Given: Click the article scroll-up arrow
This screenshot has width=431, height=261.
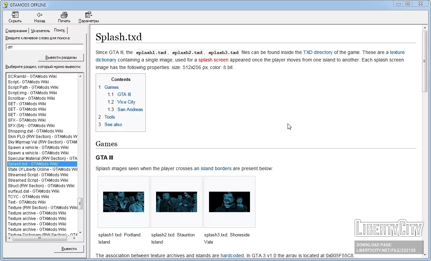Looking at the screenshot, I should (425, 28).
